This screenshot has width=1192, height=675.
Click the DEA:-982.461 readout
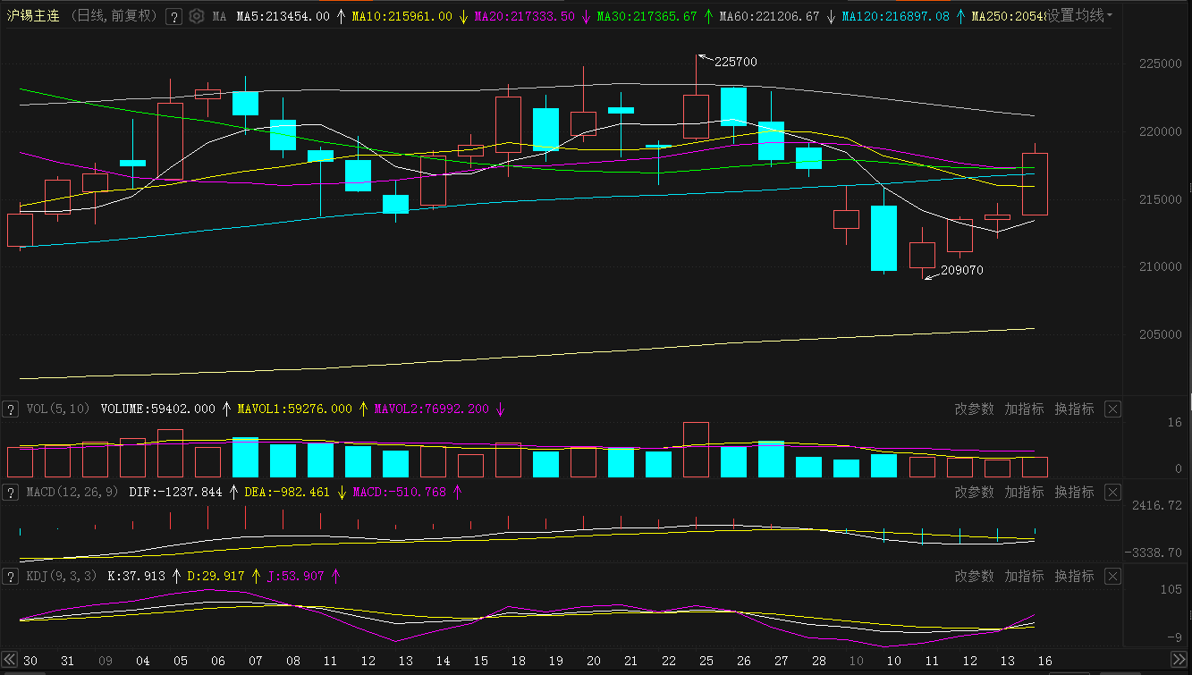(x=287, y=492)
